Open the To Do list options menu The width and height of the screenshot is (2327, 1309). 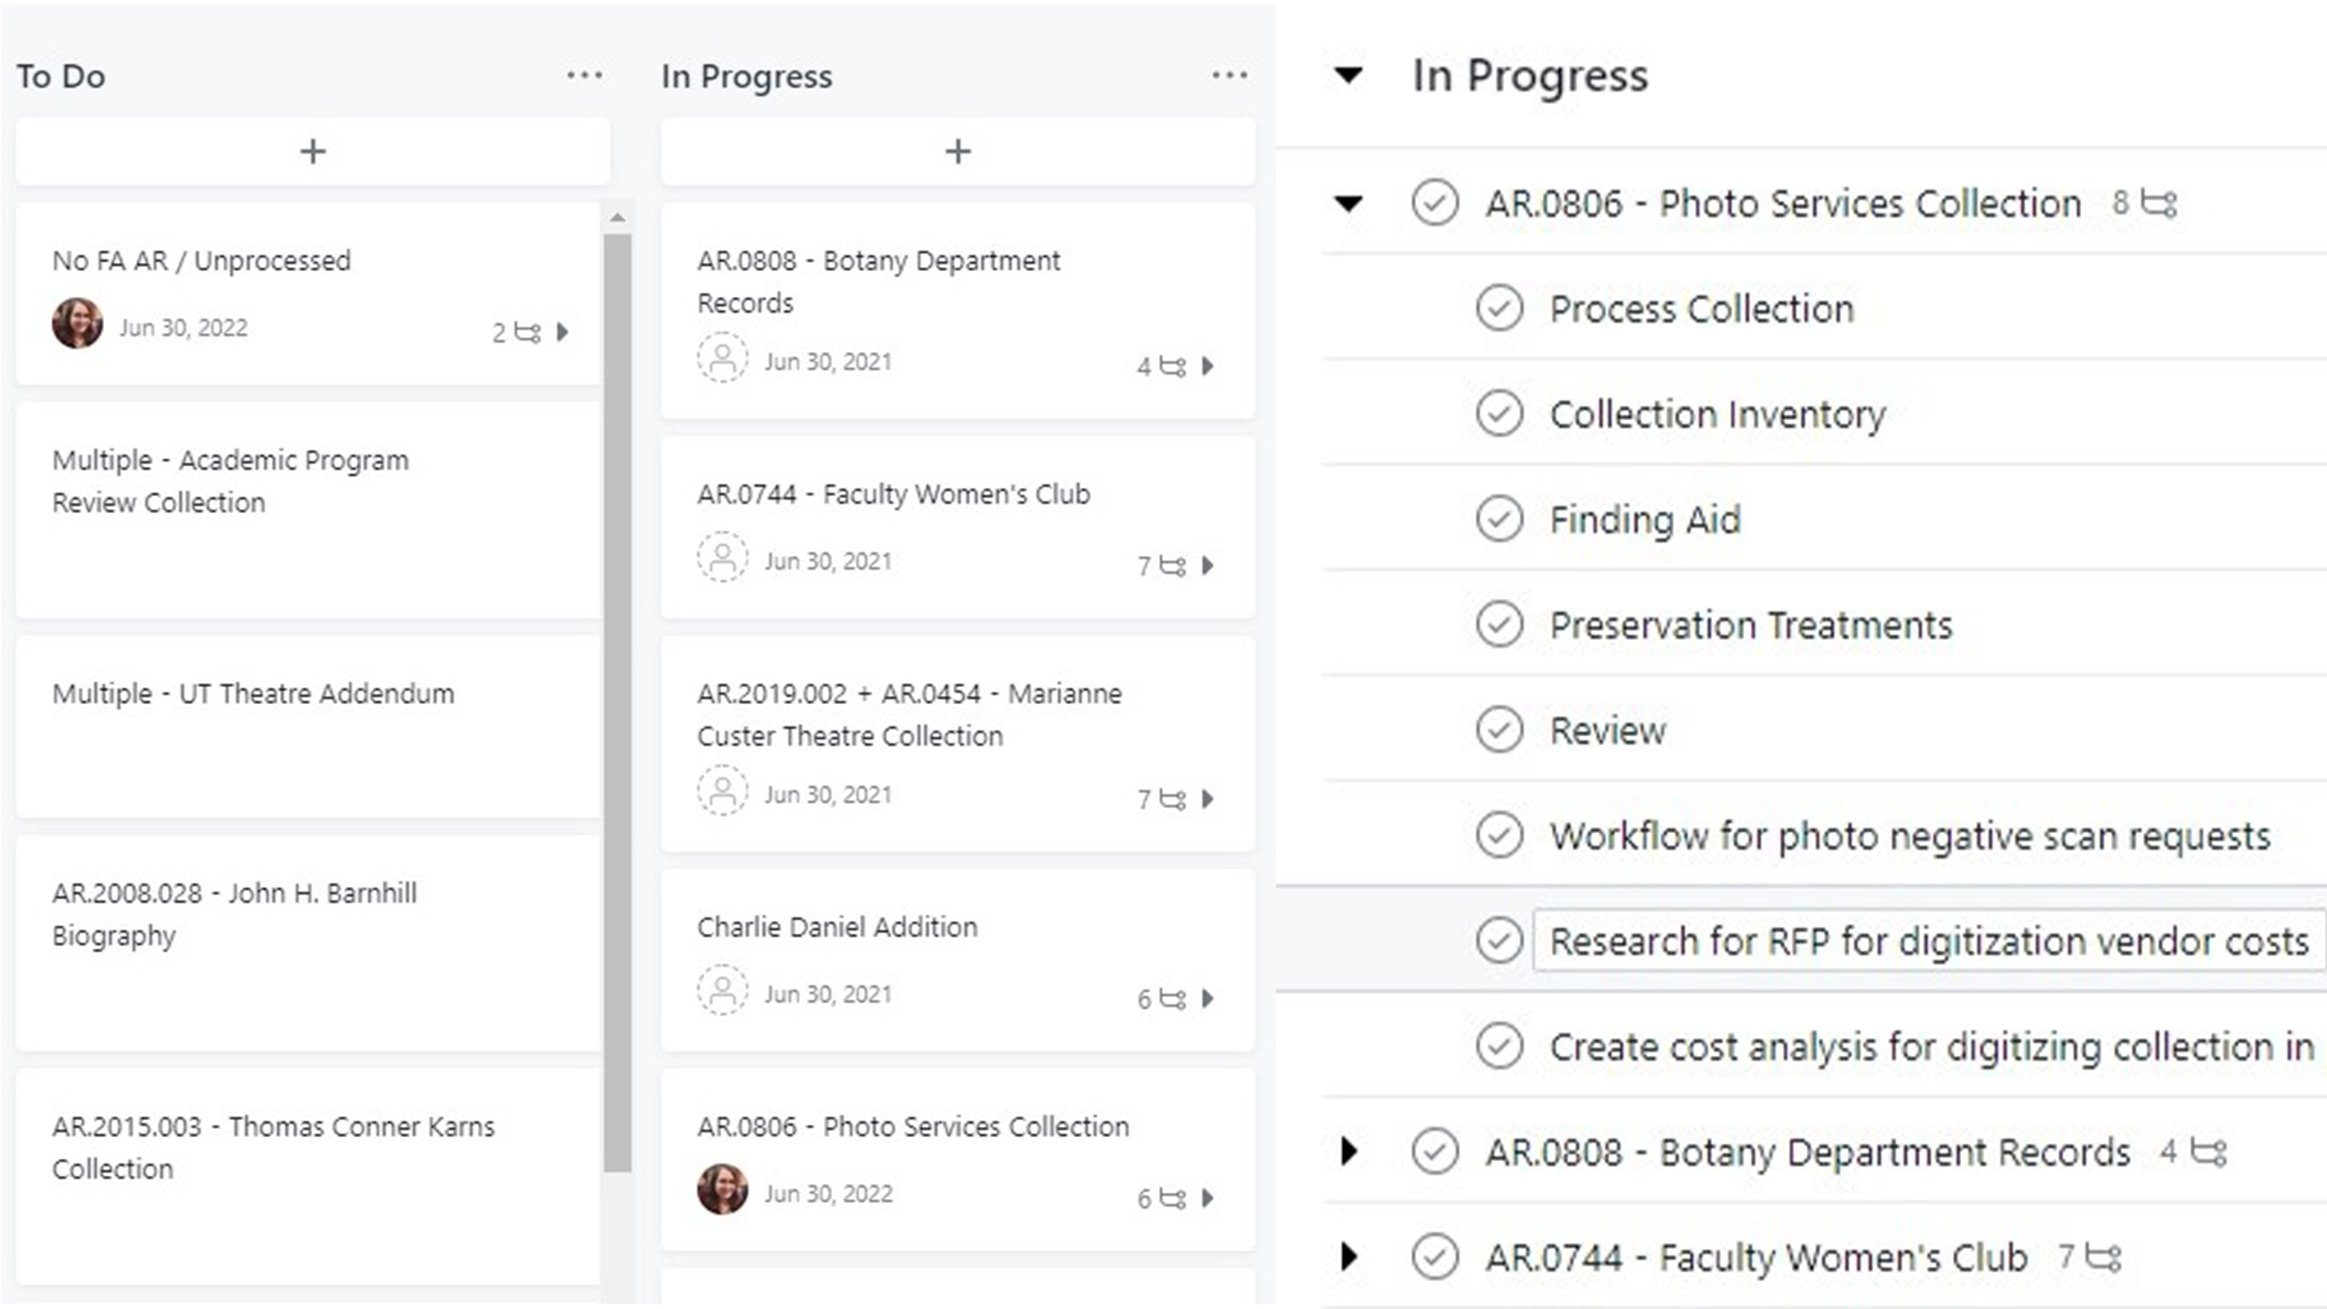click(x=584, y=76)
